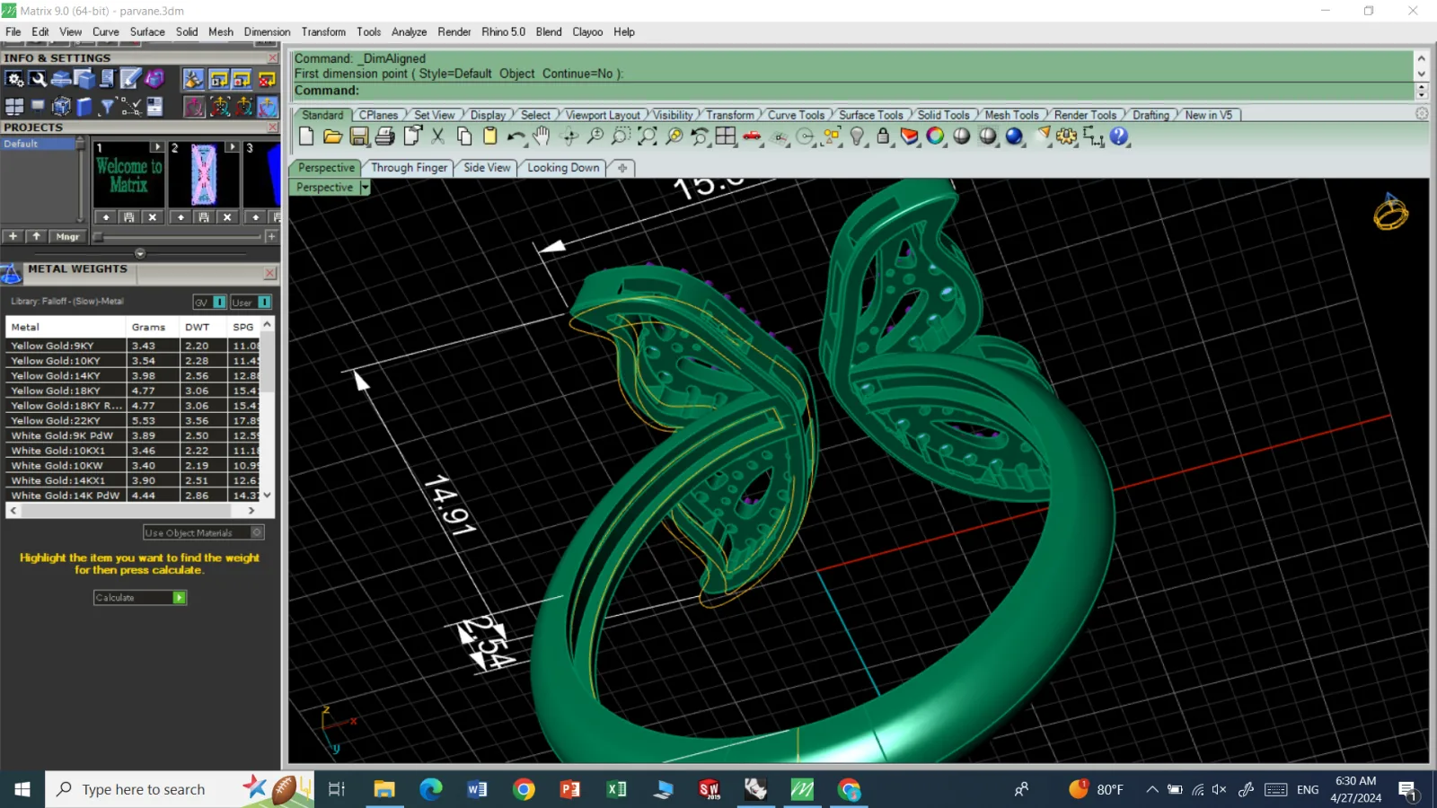Open the Perspective viewport dropdown arrow
1437x808 pixels.
365,188
